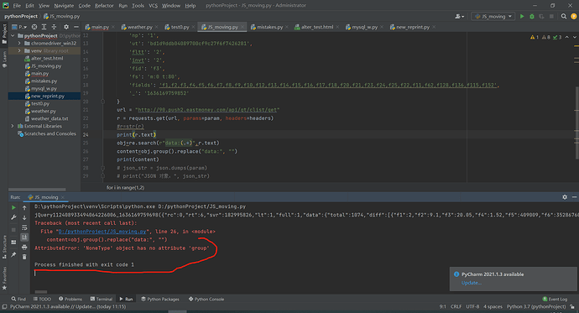This screenshot has width=579, height=313.
Task: Start debugging with the bug icon
Action: [x=532, y=16]
